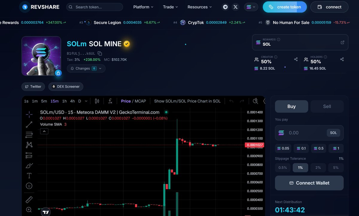This screenshot has width=359, height=216.
Task: Show info for Holders label
Action: pos(325,57)
